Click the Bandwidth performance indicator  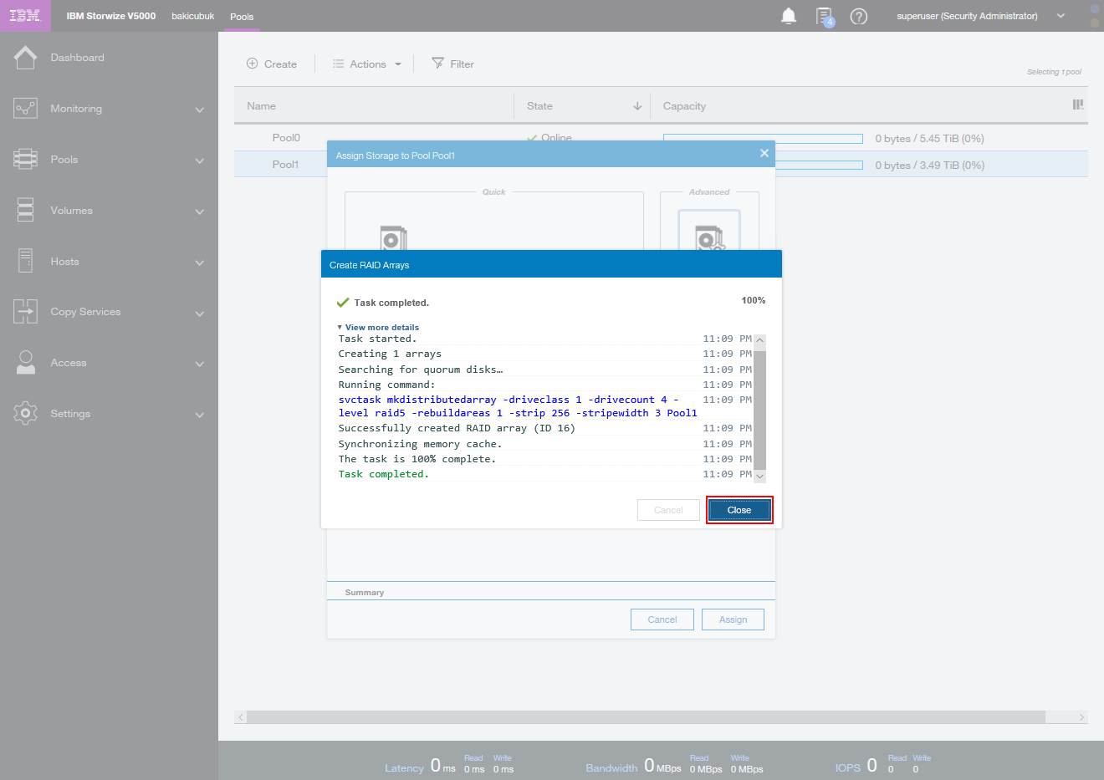point(674,765)
